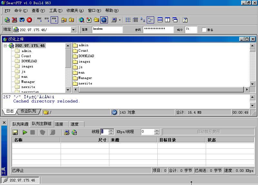The image size is (258, 185).
Task: Select DOWNLOAD folder in the tree
Action: click(29, 61)
